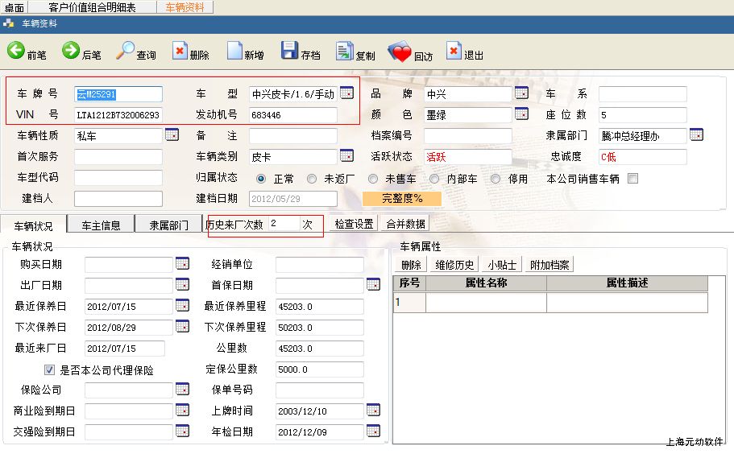Exit the form via 退出 icon
The width and height of the screenshot is (734, 454).
coord(454,52)
